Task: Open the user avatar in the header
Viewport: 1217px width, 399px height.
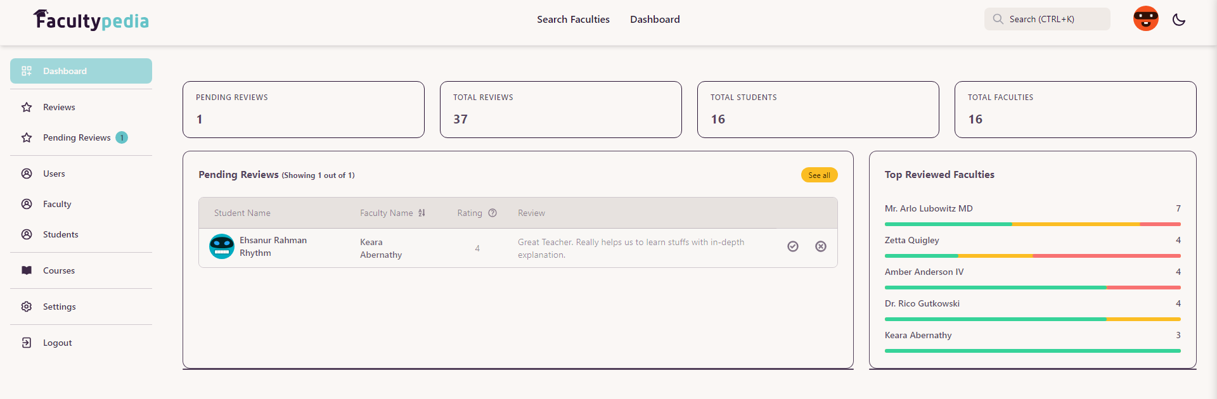Action: click(x=1146, y=19)
